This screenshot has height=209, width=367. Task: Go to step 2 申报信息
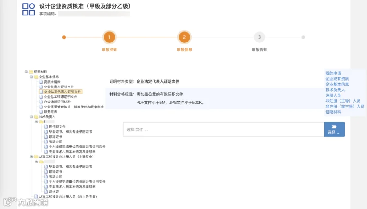pos(184,37)
